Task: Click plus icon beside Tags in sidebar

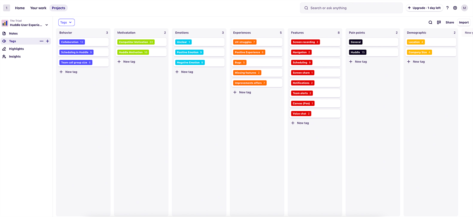Action: [x=48, y=41]
